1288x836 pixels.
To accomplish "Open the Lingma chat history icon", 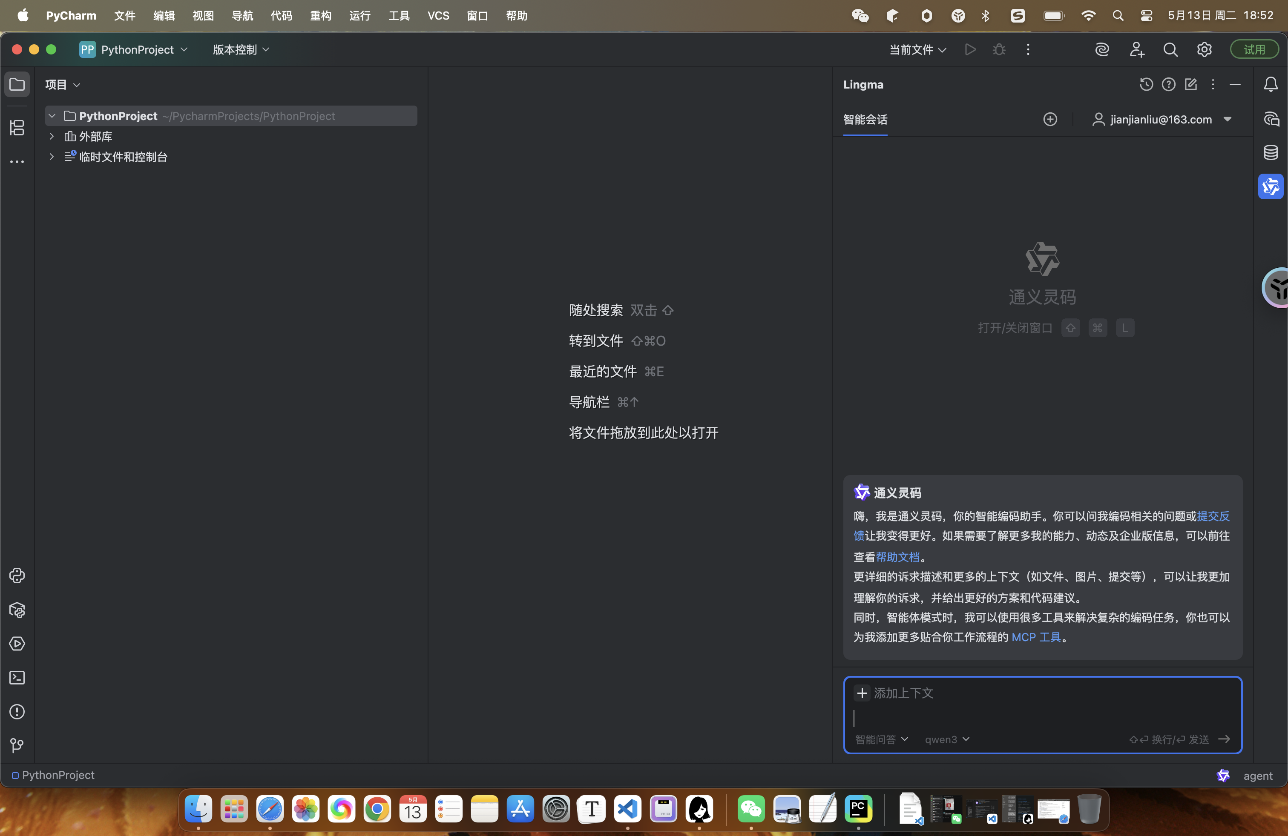I will [x=1146, y=84].
